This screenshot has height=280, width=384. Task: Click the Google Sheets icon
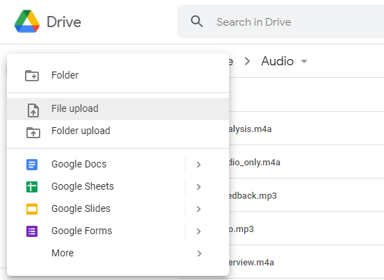pos(32,187)
